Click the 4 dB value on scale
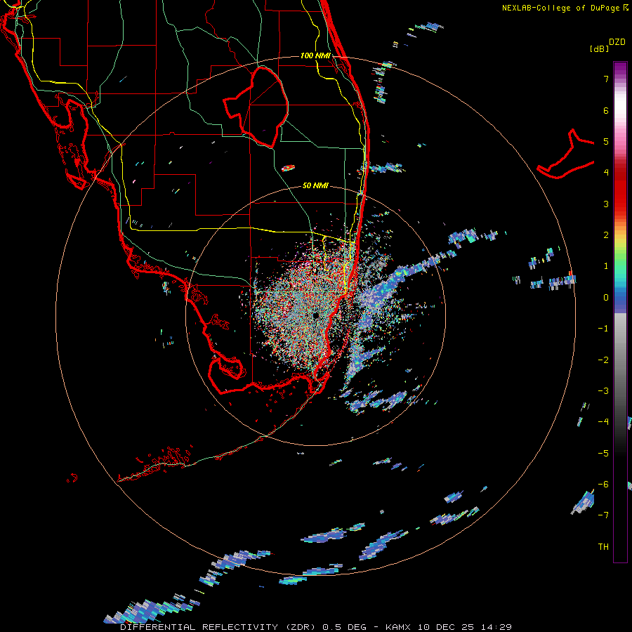This screenshot has height=632, width=632. pyautogui.click(x=606, y=173)
